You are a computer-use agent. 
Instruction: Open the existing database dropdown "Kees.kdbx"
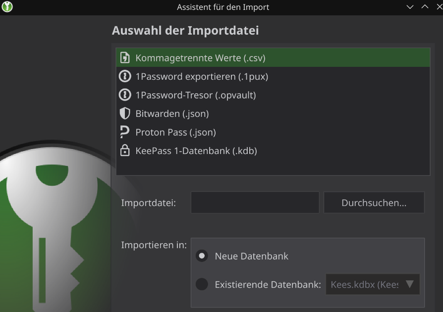click(x=372, y=284)
